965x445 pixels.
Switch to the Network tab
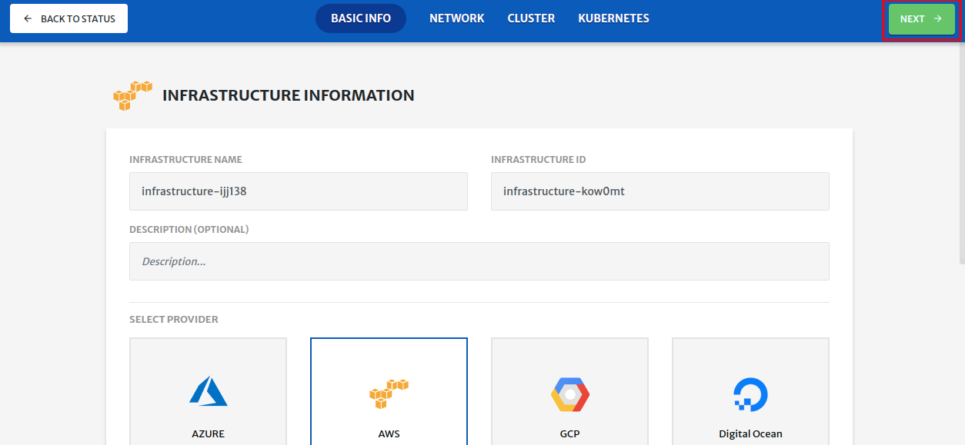click(457, 18)
